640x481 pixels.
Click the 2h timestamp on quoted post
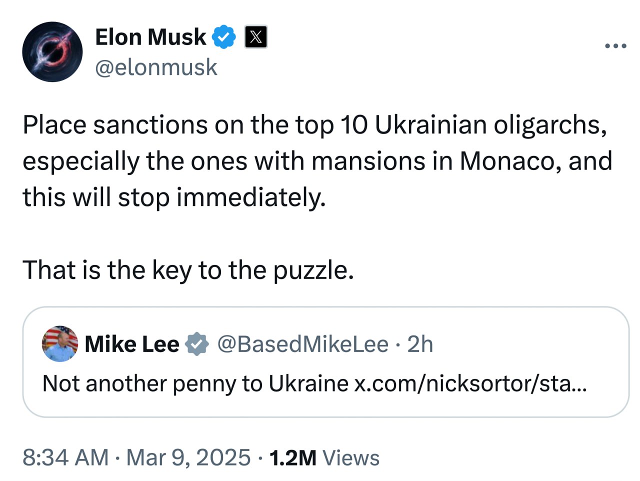coord(420,344)
